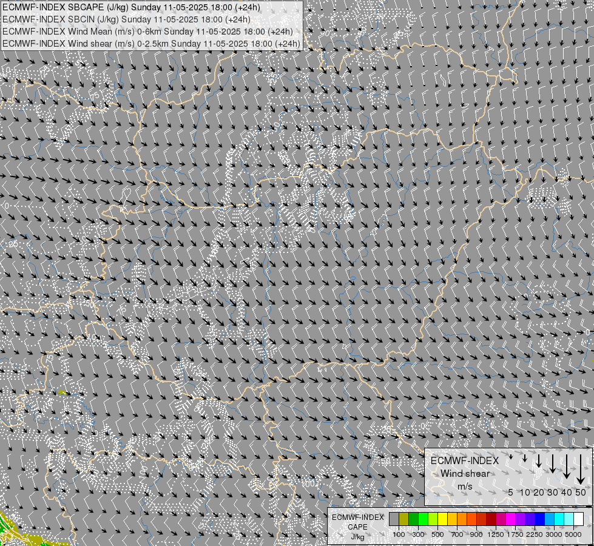Select the cyan CAPE swatch after 3000
This screenshot has width=594, height=546.
(x=559, y=519)
